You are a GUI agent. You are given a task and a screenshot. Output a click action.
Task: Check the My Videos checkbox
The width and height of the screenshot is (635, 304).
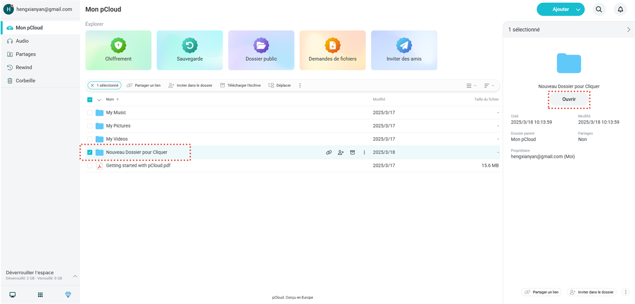tap(90, 139)
